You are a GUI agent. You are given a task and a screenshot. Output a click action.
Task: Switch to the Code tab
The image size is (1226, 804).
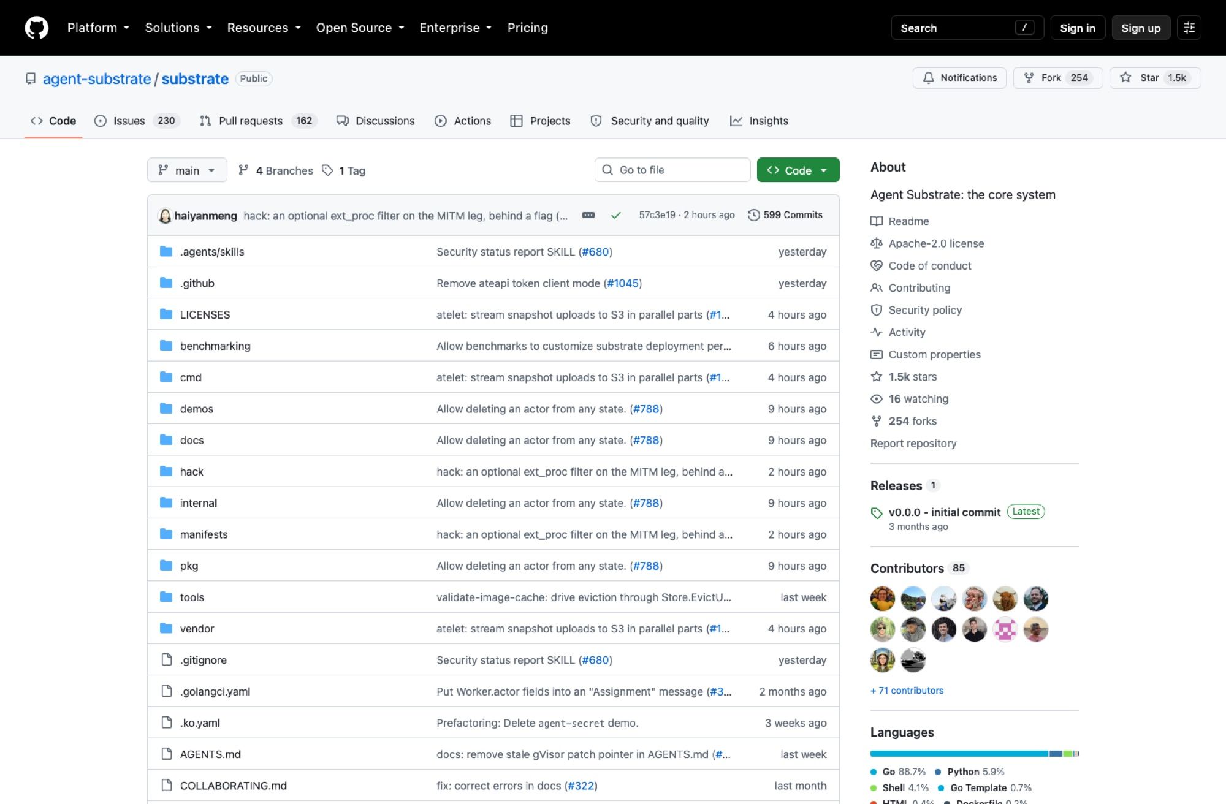coord(53,121)
